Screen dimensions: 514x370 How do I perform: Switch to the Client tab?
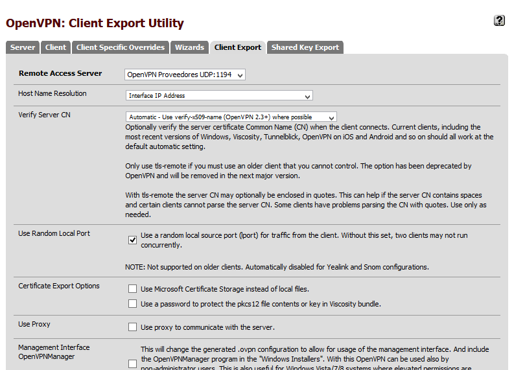(56, 47)
